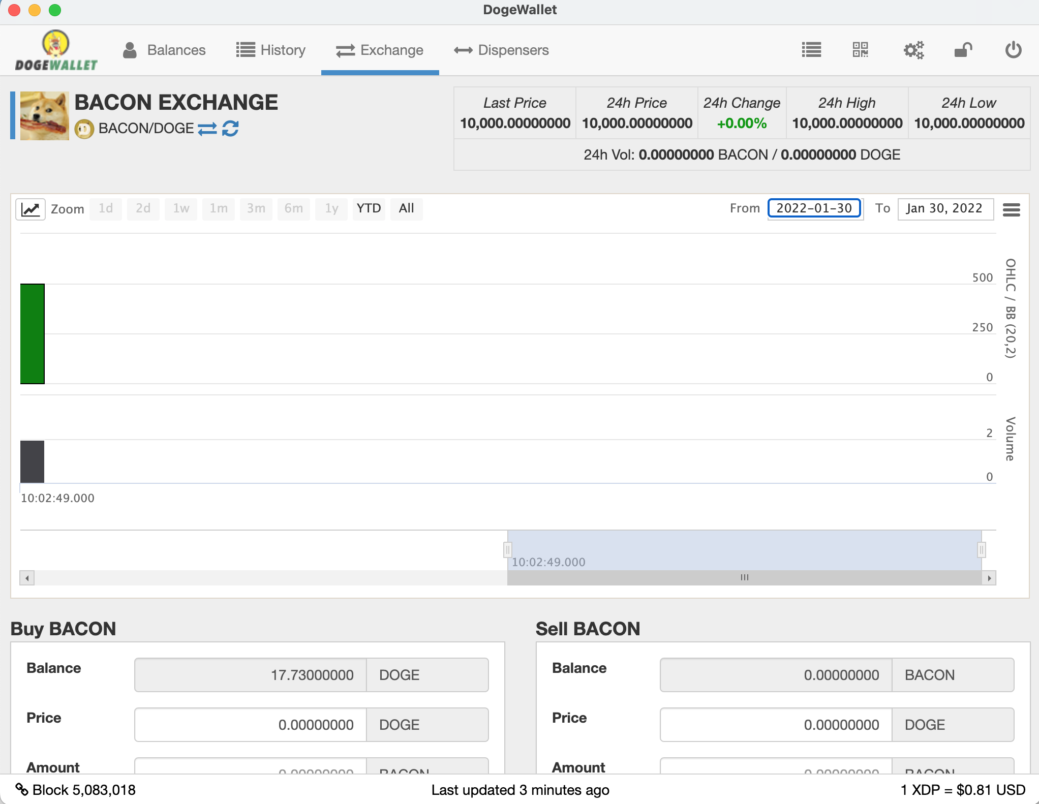Click the navigator scroll left arrow

27,578
